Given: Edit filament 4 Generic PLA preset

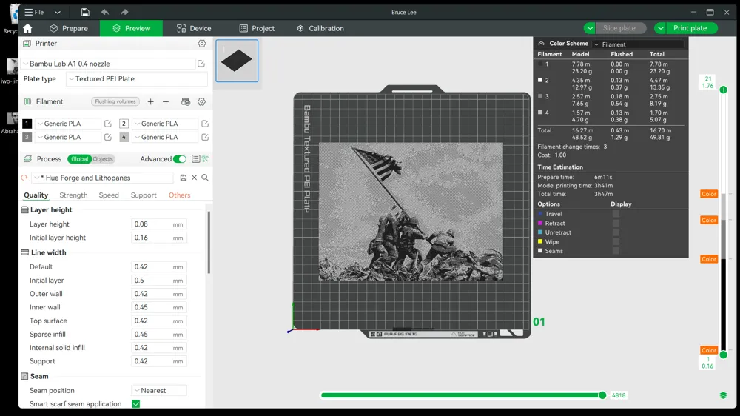Looking at the screenshot, I should 205,138.
